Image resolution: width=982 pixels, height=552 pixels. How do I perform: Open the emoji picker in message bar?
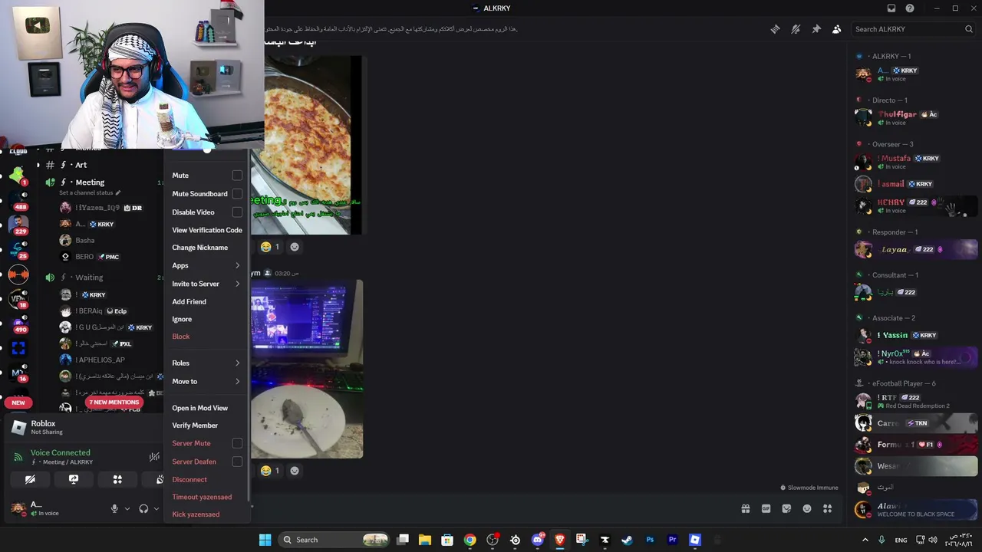[x=807, y=508]
